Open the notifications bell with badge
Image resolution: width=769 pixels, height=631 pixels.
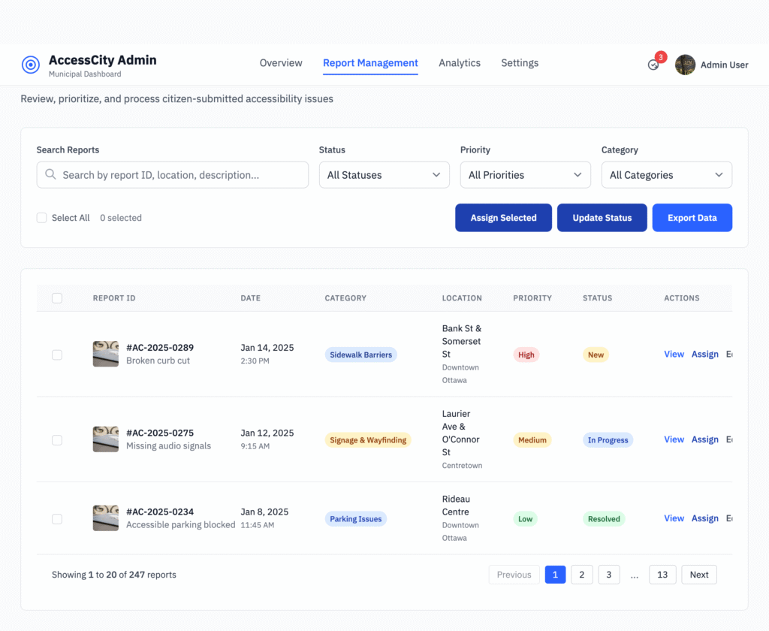653,65
